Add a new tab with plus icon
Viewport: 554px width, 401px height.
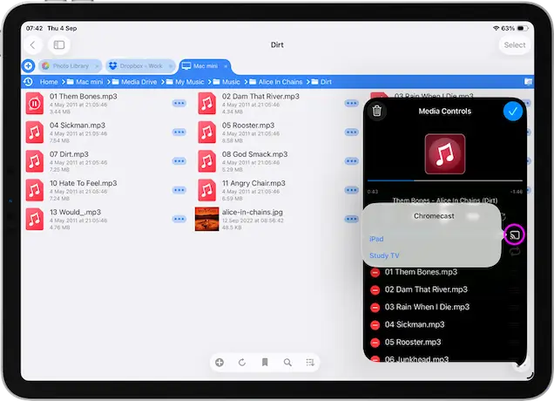point(28,65)
